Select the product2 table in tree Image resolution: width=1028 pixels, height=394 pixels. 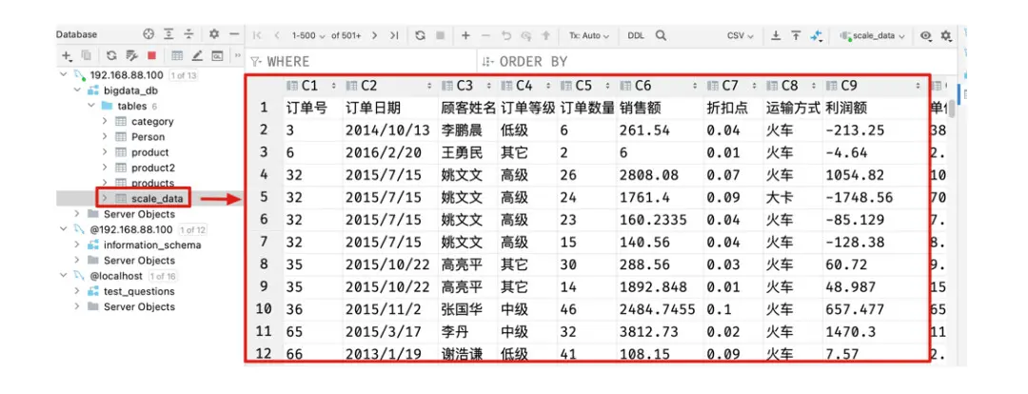click(x=152, y=167)
